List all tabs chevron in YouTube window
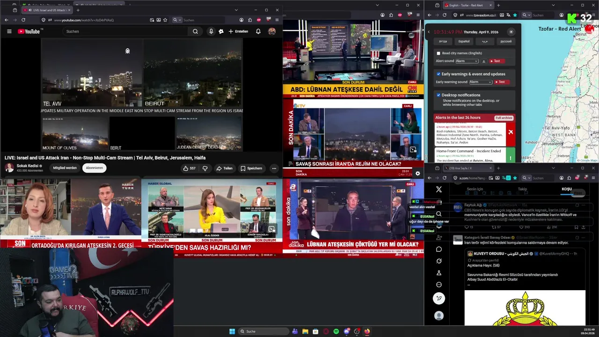599x337 pixels. point(236,10)
